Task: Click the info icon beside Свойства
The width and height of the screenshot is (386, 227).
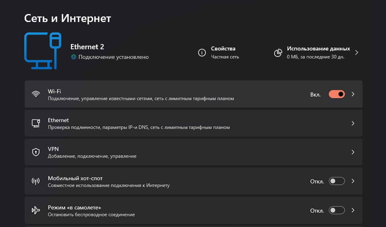Action: [x=202, y=53]
